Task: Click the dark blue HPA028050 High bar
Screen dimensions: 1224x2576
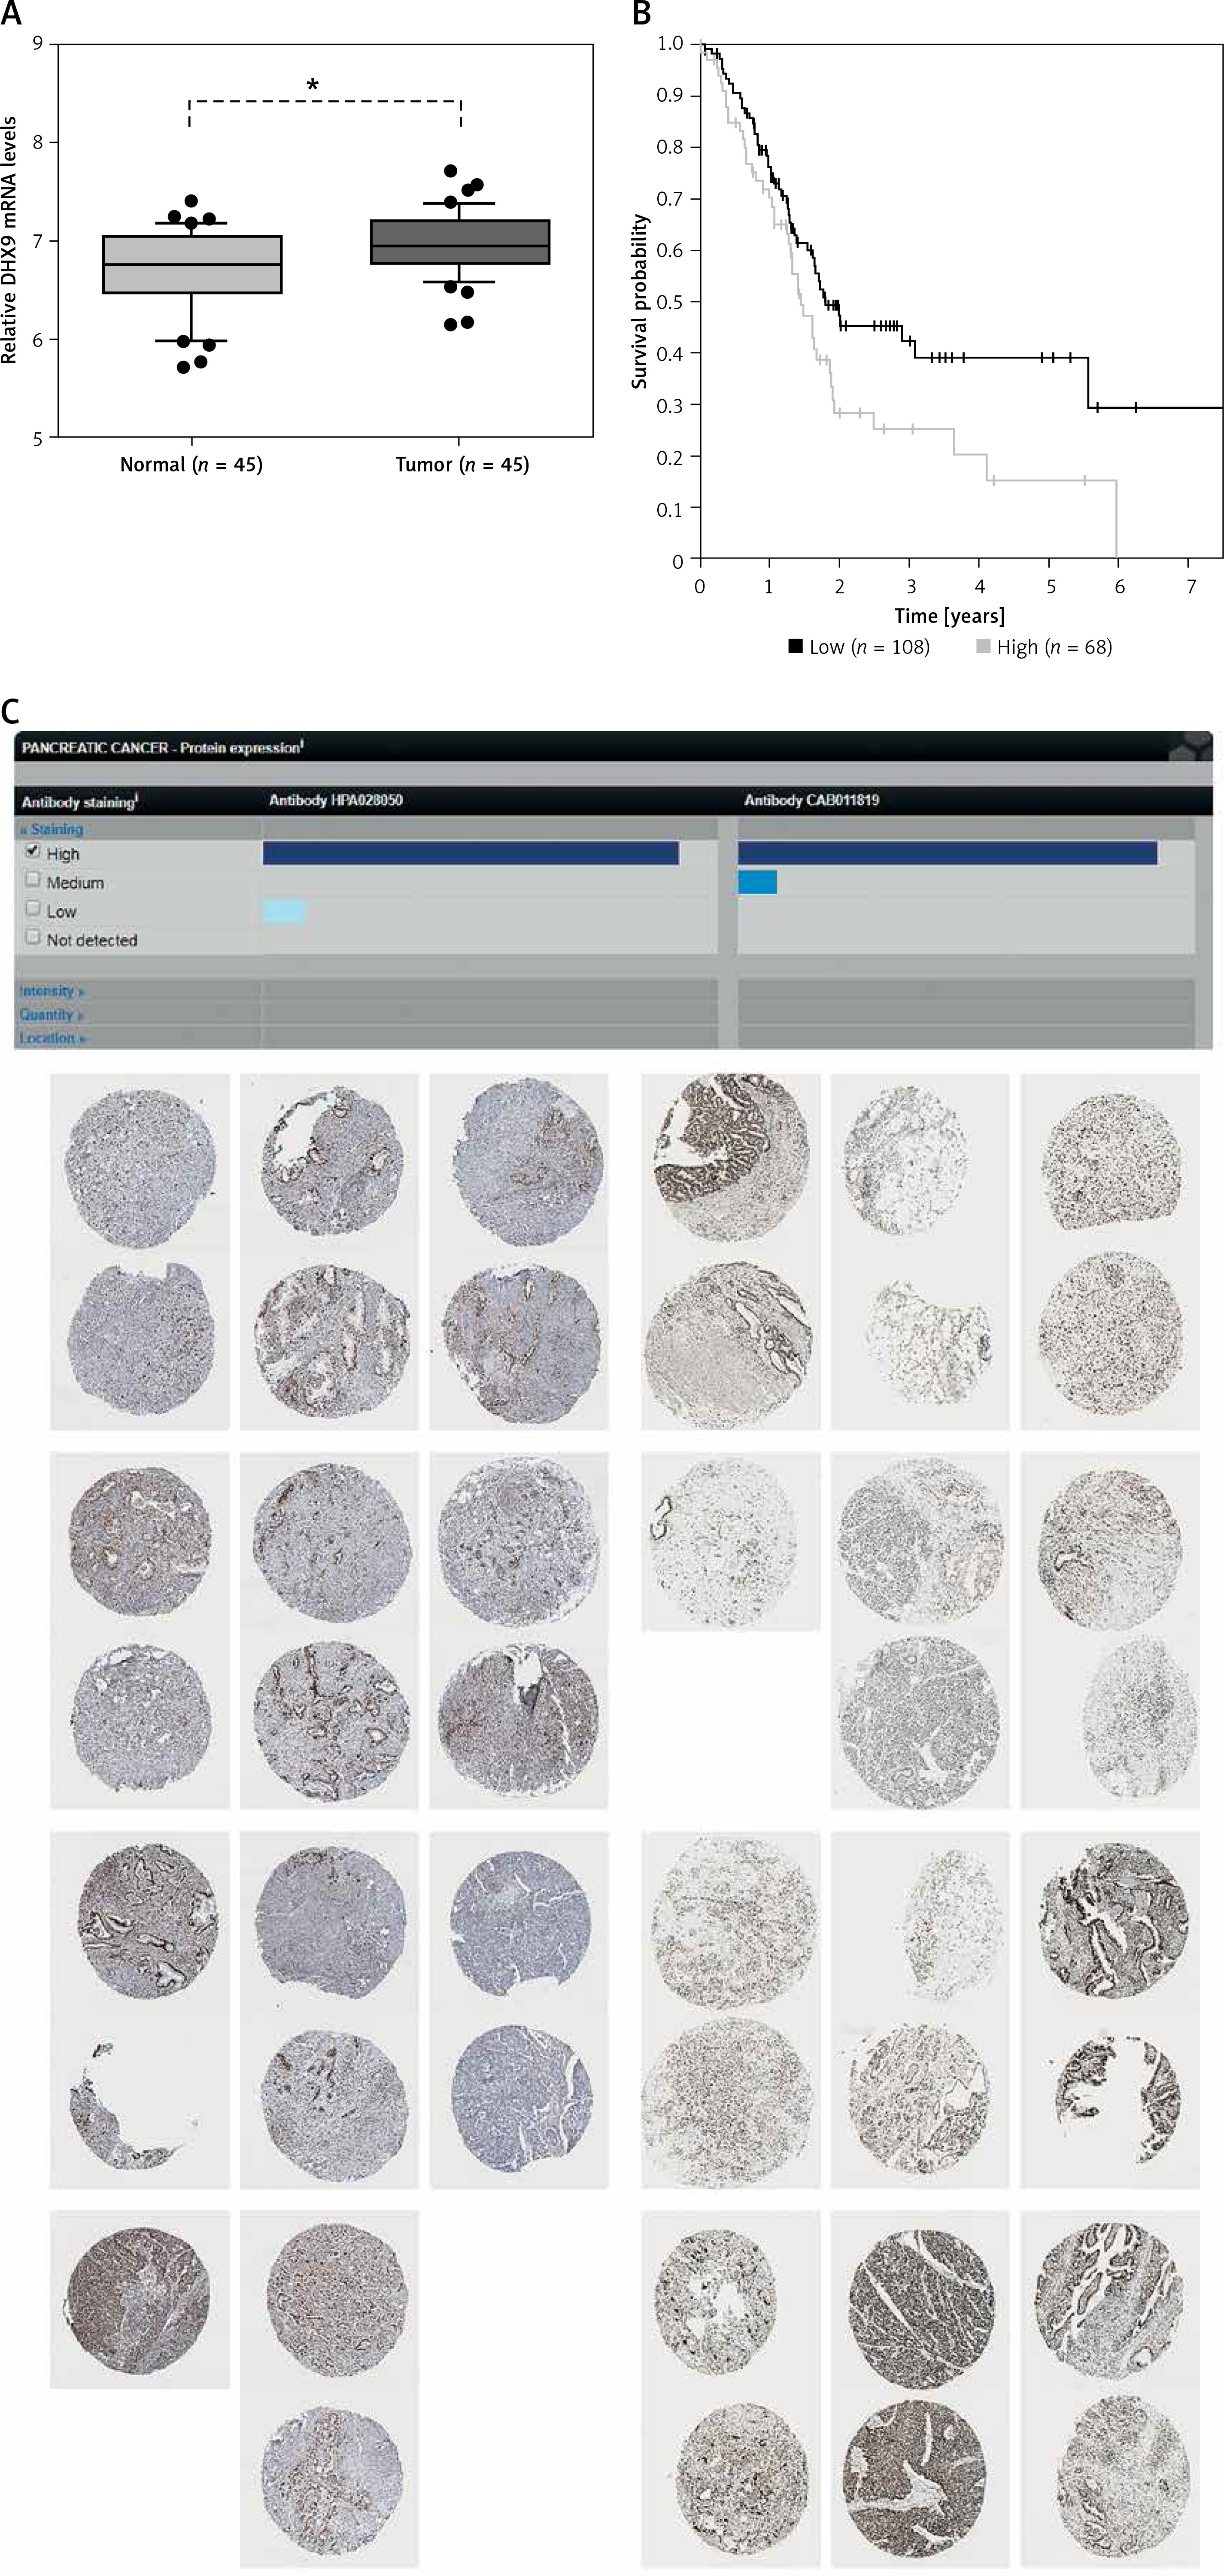Action: 470,853
